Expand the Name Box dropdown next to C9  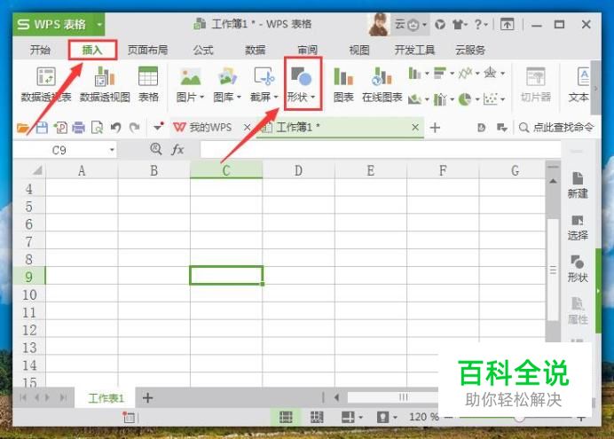112,150
